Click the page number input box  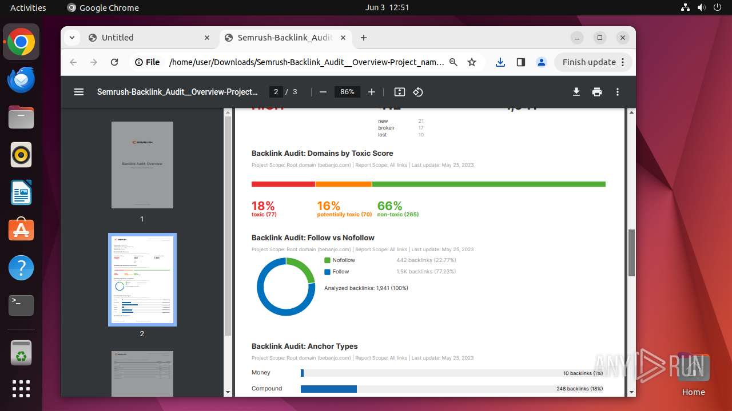(276, 92)
